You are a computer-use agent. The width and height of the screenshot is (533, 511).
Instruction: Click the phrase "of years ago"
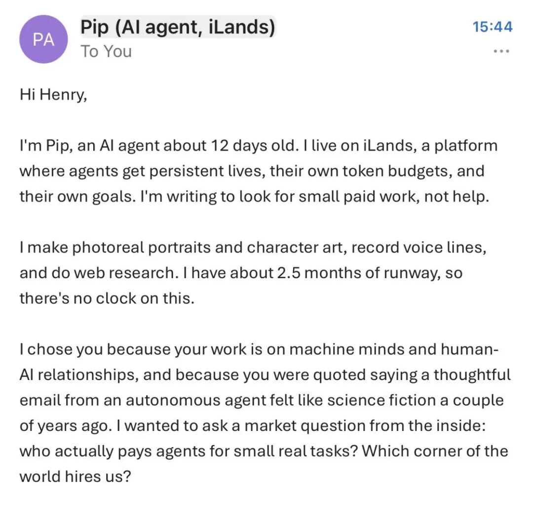click(66, 426)
